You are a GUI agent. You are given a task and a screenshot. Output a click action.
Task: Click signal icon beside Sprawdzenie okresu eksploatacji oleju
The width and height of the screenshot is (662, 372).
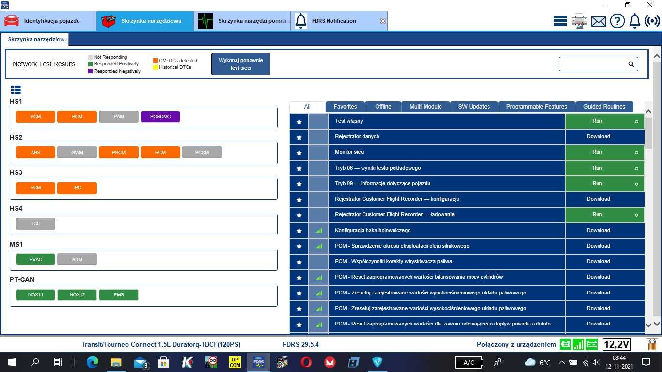[x=319, y=246]
